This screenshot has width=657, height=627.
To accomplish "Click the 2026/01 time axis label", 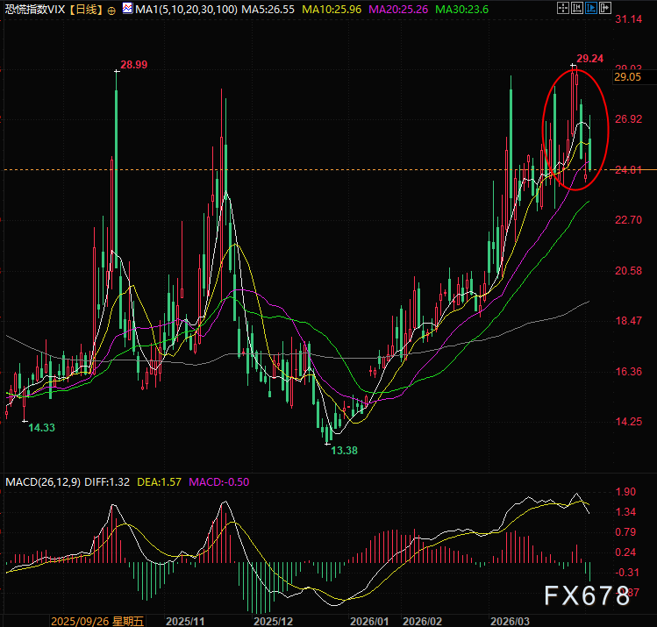I will coord(368,620).
